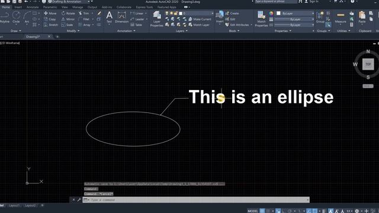Open the Insert ribbon tab
379x213 pixels.
point(18,7)
